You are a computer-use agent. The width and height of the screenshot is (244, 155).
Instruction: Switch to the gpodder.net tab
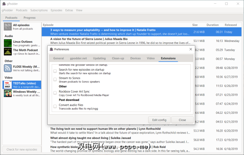tap(78, 58)
